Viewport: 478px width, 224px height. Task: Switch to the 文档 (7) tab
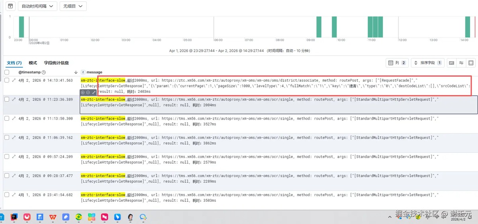pos(14,63)
